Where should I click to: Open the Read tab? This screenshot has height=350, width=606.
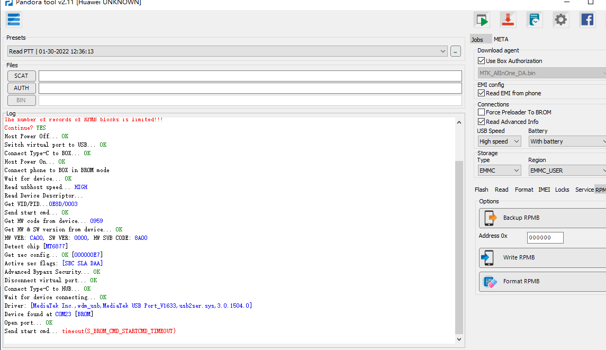(x=501, y=190)
